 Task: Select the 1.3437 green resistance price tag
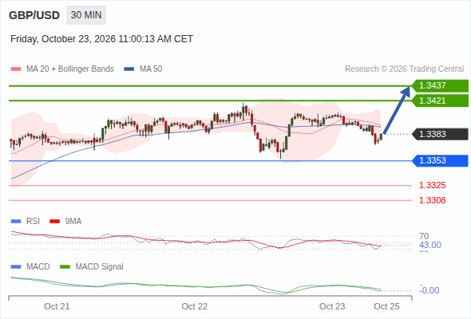(440, 86)
